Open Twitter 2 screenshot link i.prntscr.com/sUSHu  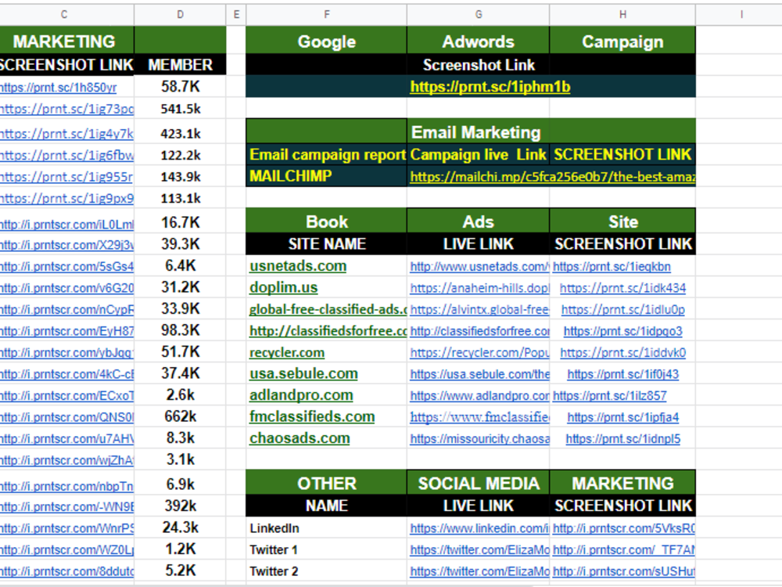pyautogui.click(x=623, y=571)
